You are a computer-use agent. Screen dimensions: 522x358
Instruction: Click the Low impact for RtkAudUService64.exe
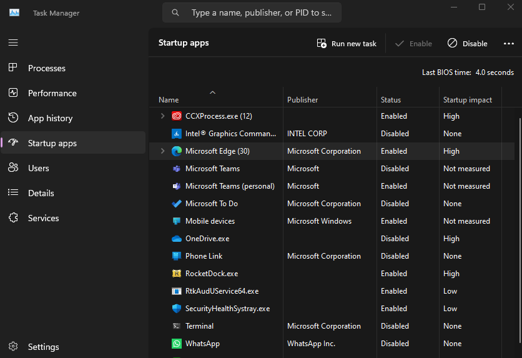tap(450, 291)
